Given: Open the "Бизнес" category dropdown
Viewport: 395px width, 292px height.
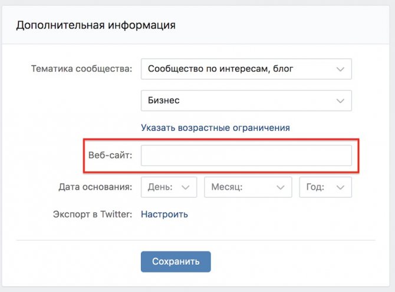Looking at the screenshot, I should [246, 101].
